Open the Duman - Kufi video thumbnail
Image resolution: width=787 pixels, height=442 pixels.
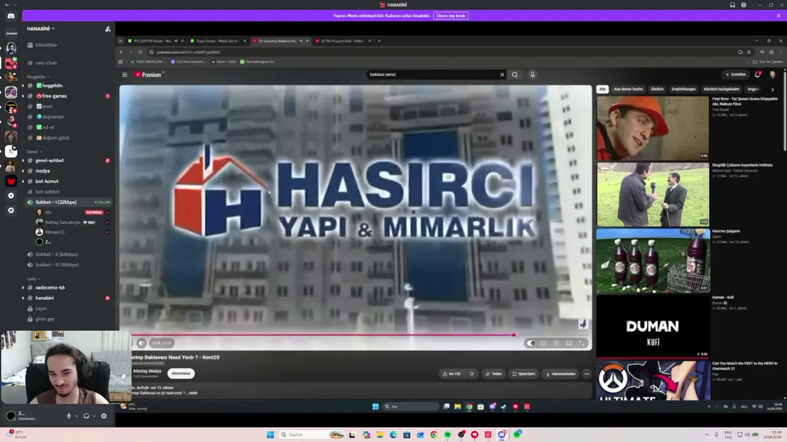(x=653, y=327)
